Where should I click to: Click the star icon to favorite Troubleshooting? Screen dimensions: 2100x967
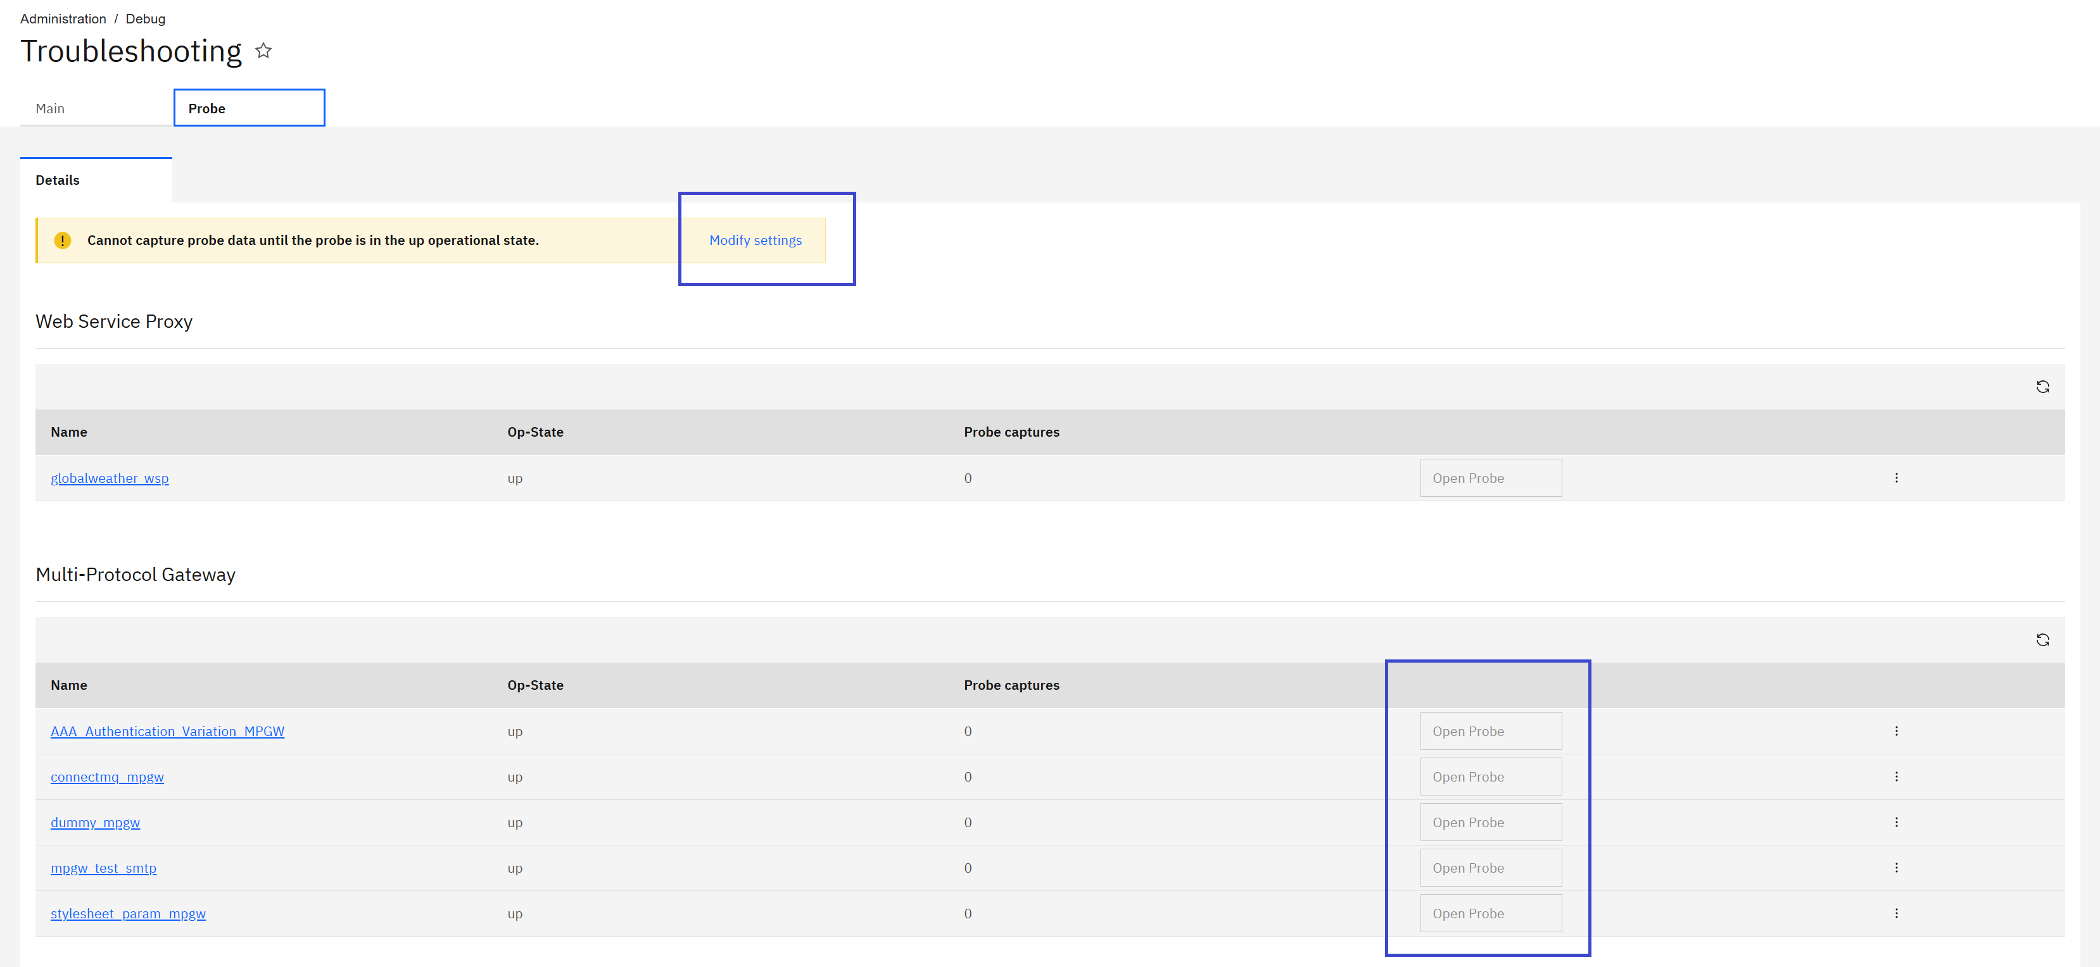[262, 51]
